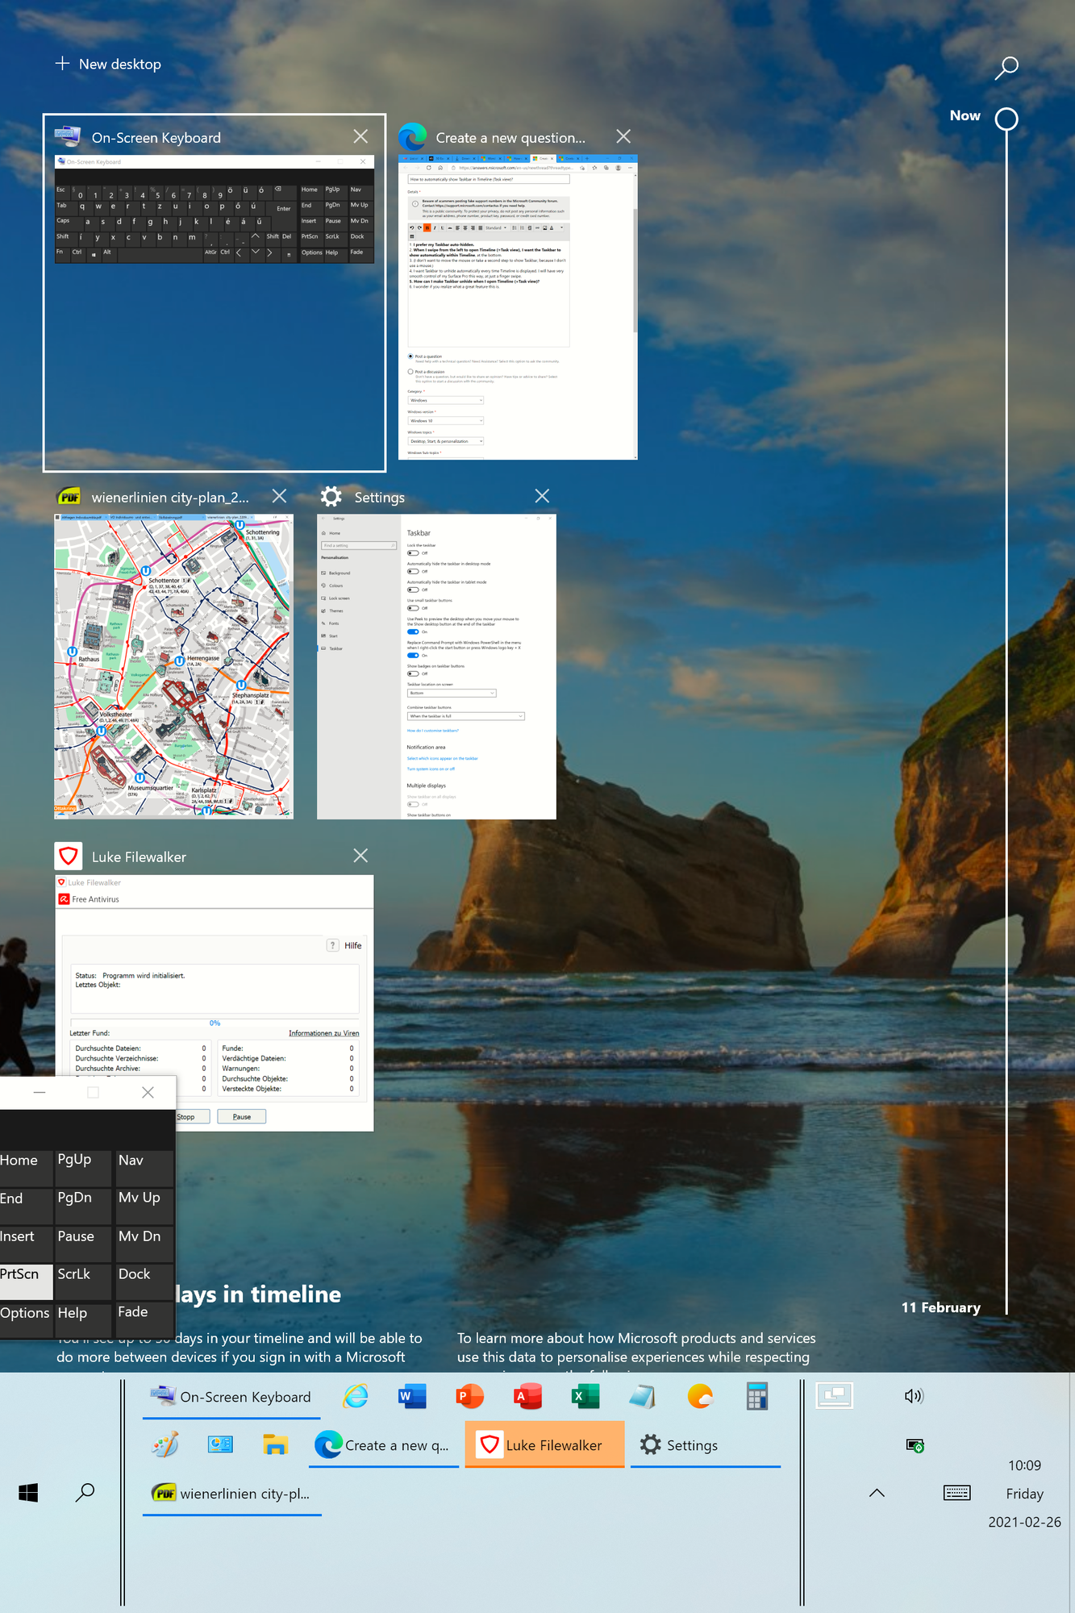Viewport: 1075px width, 1613px height.
Task: Open the Windows Start menu
Action: pyautogui.click(x=28, y=1493)
